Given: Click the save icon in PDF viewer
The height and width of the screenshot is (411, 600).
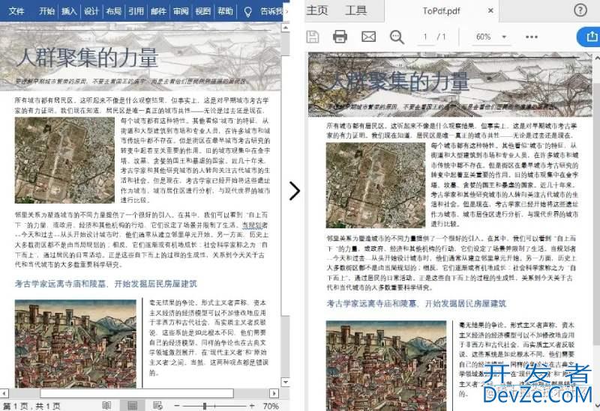Looking at the screenshot, I should coord(313,37).
